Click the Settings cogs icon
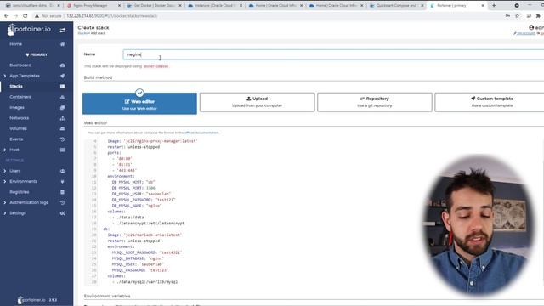Image resolution: width=544 pixels, height=306 pixels. pyautogui.click(x=62, y=213)
